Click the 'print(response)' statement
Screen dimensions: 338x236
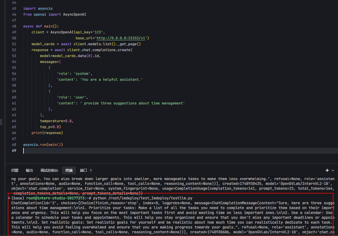coord(47,133)
